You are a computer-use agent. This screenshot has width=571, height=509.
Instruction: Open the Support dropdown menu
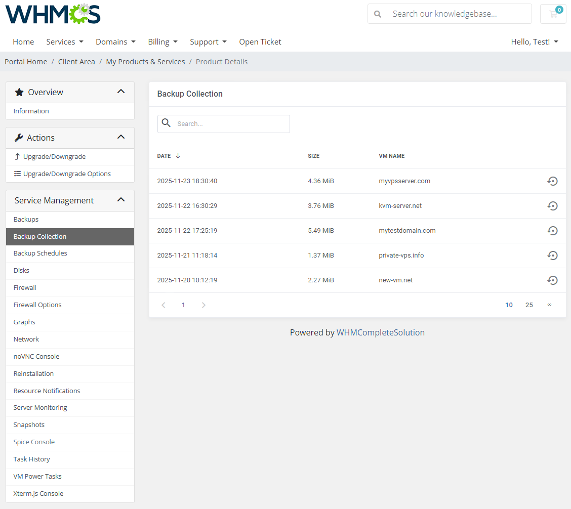(208, 42)
